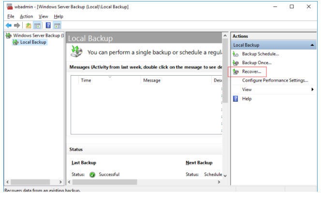Click the Messages activity section heading
The width and height of the screenshot is (321, 198).
point(146,67)
